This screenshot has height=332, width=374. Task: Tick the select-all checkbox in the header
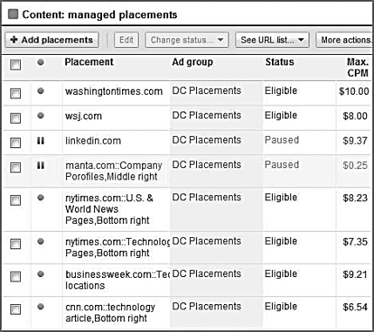[x=15, y=65]
